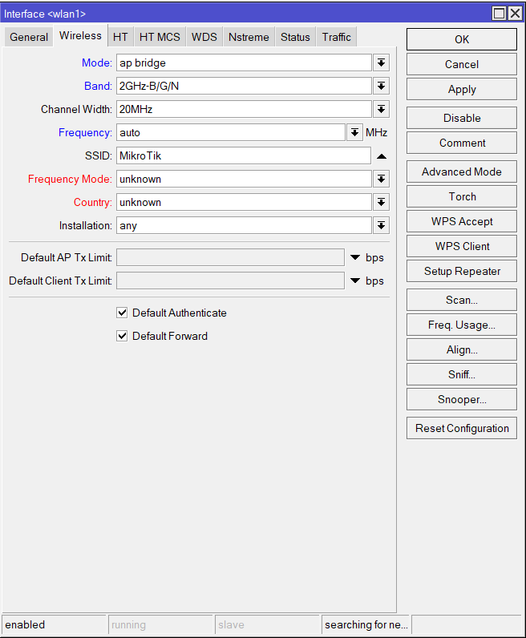Click the SSID text field
The height and width of the screenshot is (638, 526).
click(x=244, y=155)
